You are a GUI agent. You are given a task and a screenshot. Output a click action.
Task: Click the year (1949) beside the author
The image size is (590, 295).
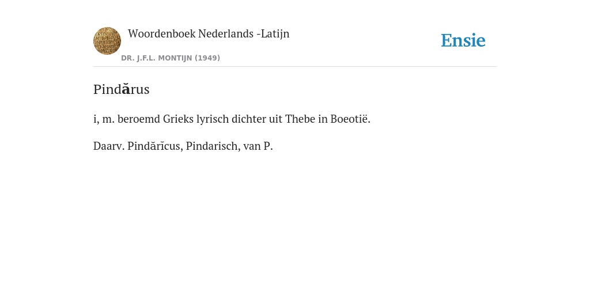point(207,58)
